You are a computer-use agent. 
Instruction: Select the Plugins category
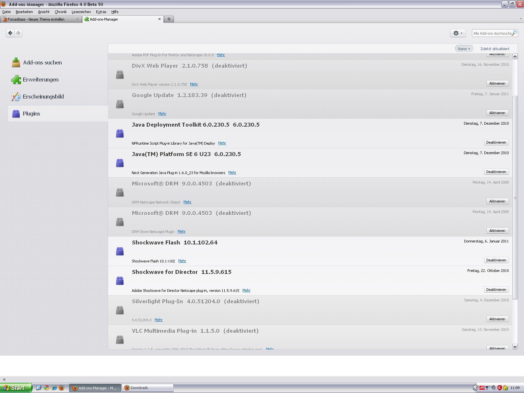tap(58, 114)
